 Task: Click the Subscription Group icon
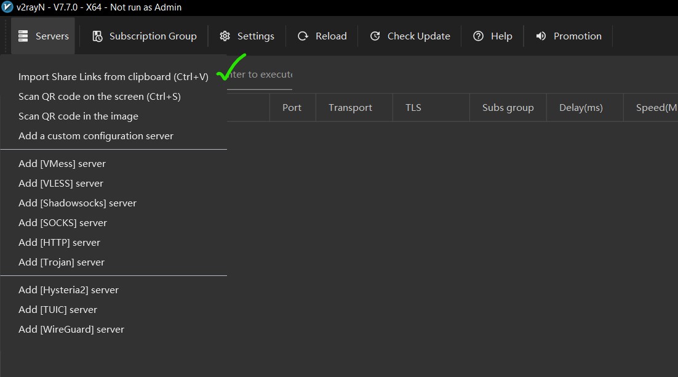click(97, 36)
